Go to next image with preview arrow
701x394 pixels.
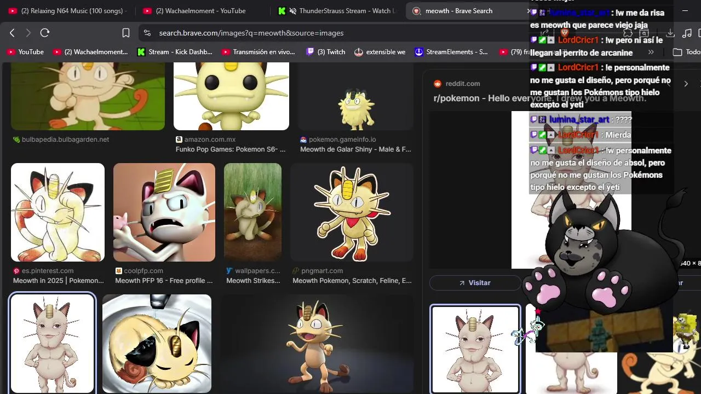[686, 84]
